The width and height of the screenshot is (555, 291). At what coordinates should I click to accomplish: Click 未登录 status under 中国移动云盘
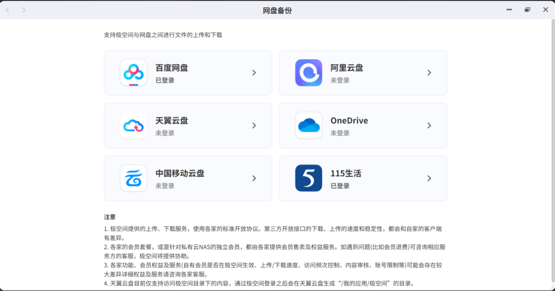(165, 186)
